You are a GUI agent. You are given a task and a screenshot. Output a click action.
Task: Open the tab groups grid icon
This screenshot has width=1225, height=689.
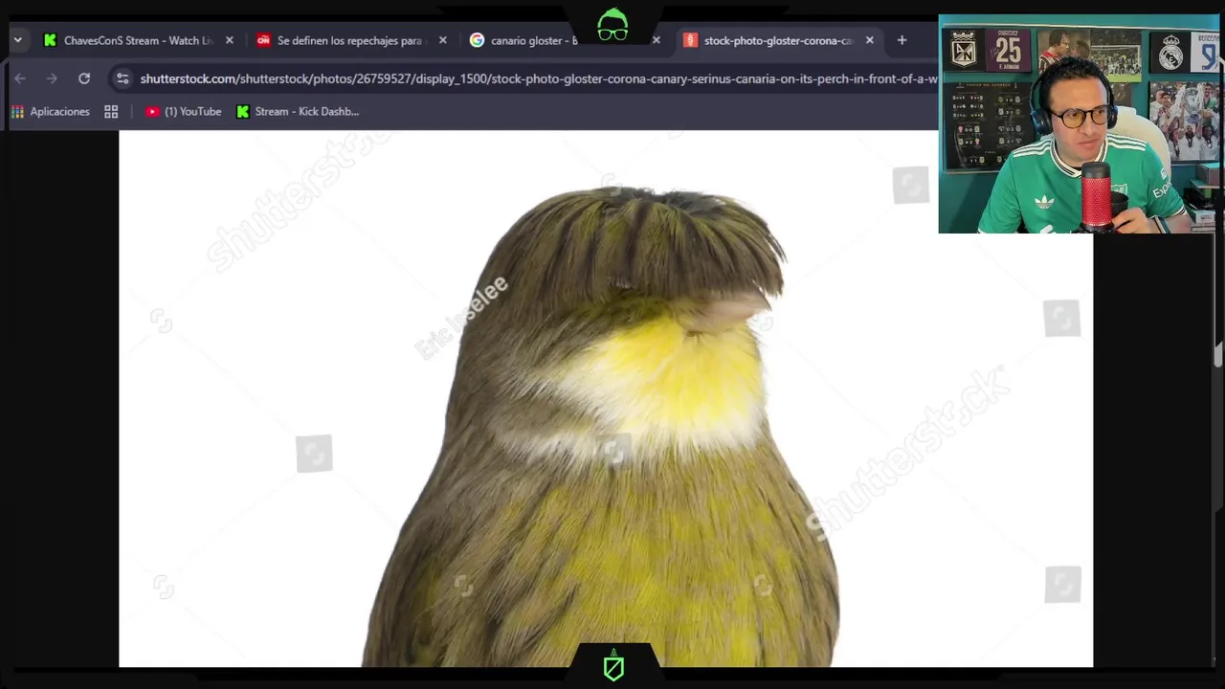tap(111, 111)
